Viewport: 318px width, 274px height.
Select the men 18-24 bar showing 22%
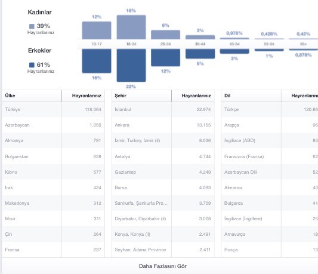[131, 65]
